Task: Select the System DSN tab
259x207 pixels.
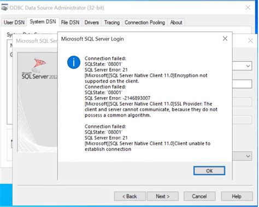Action: pyautogui.click(x=43, y=22)
